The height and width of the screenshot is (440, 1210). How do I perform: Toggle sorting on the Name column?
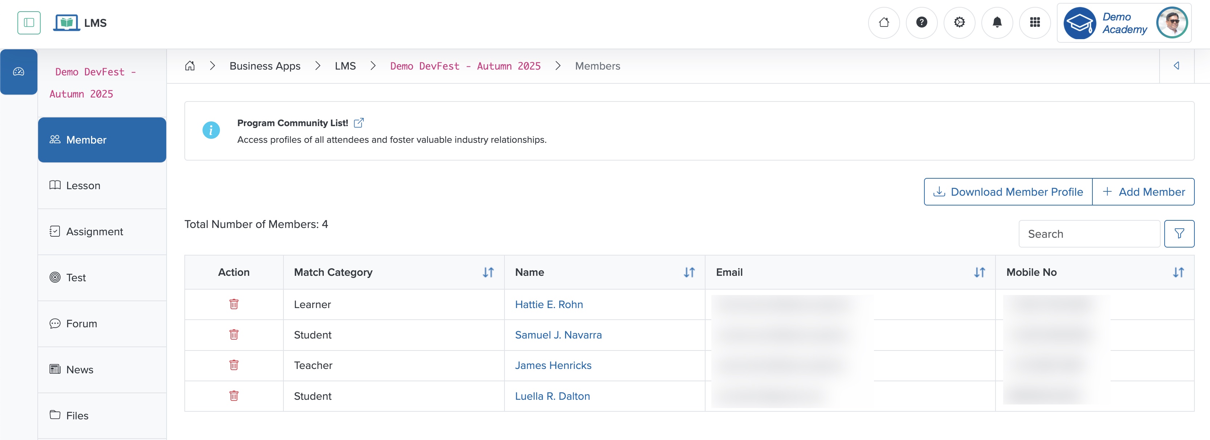689,272
